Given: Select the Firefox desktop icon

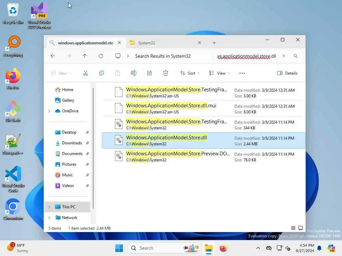Looking at the screenshot, I should coord(13,79).
